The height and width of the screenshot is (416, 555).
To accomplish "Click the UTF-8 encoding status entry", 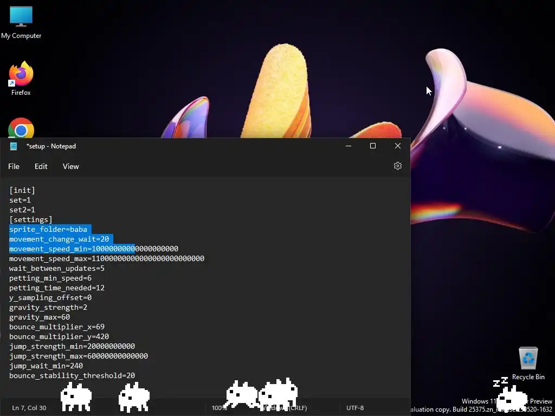I will [x=355, y=408].
